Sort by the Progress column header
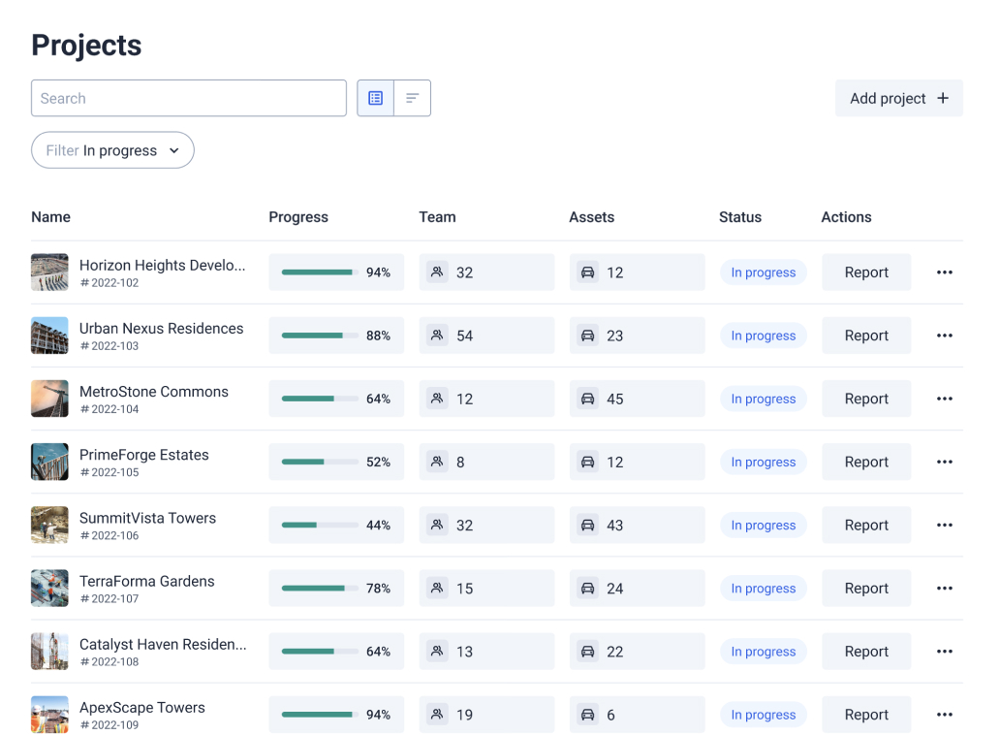 tap(298, 217)
